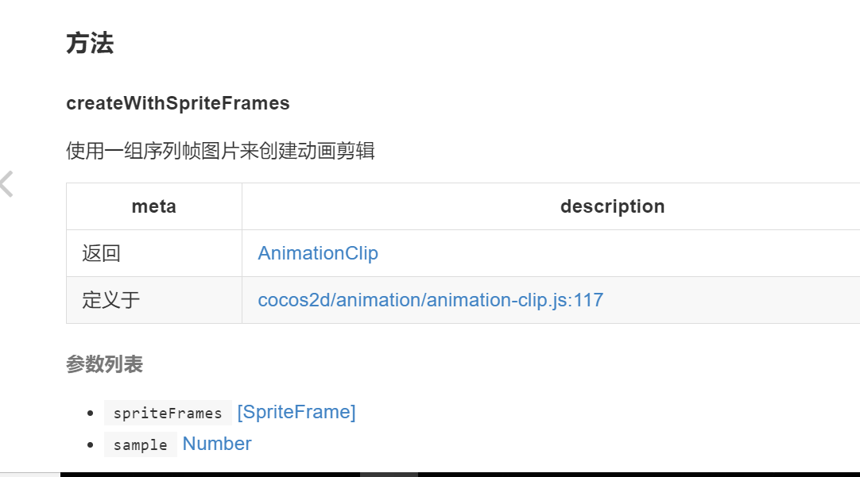This screenshot has height=477, width=860.
Task: Click the bullet before sample
Action: [x=90, y=444]
